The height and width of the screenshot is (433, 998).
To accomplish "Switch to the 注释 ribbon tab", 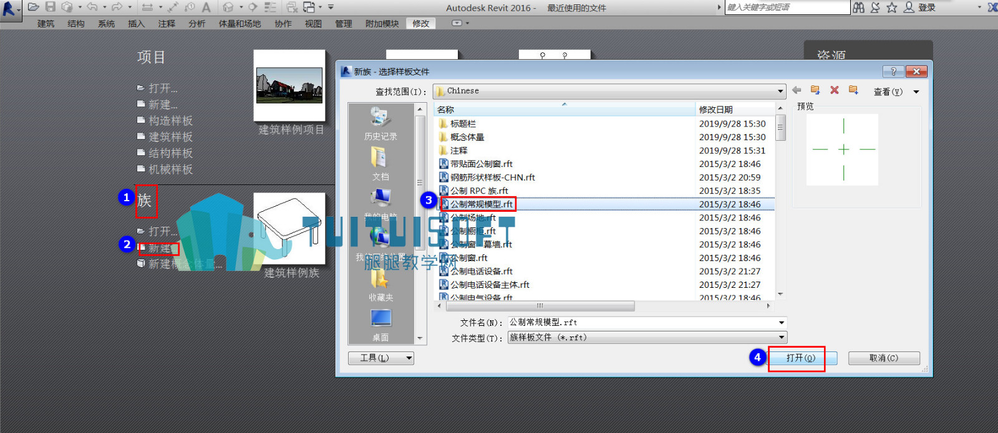I will tap(167, 24).
